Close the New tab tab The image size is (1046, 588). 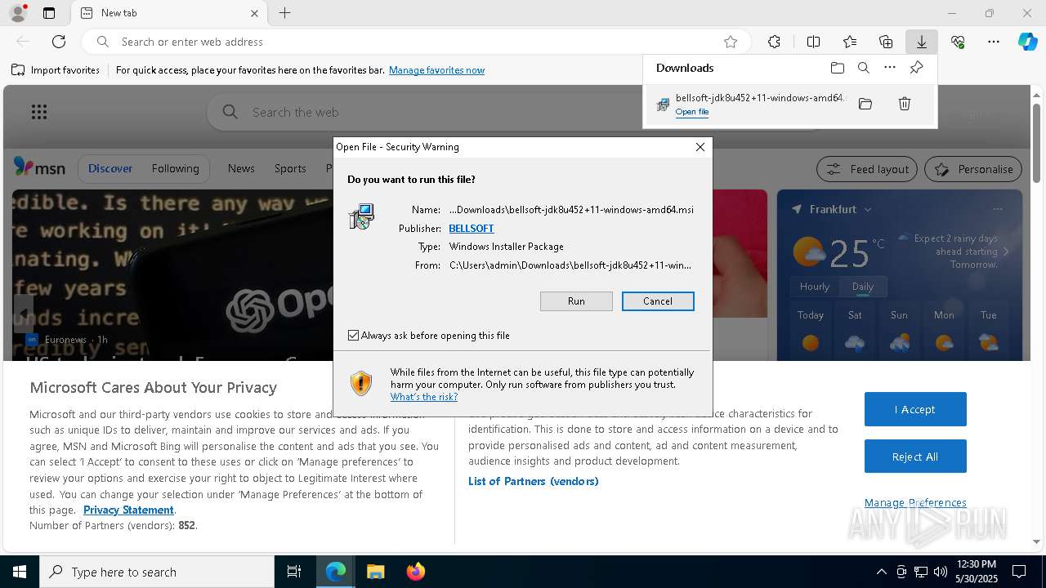[254, 13]
